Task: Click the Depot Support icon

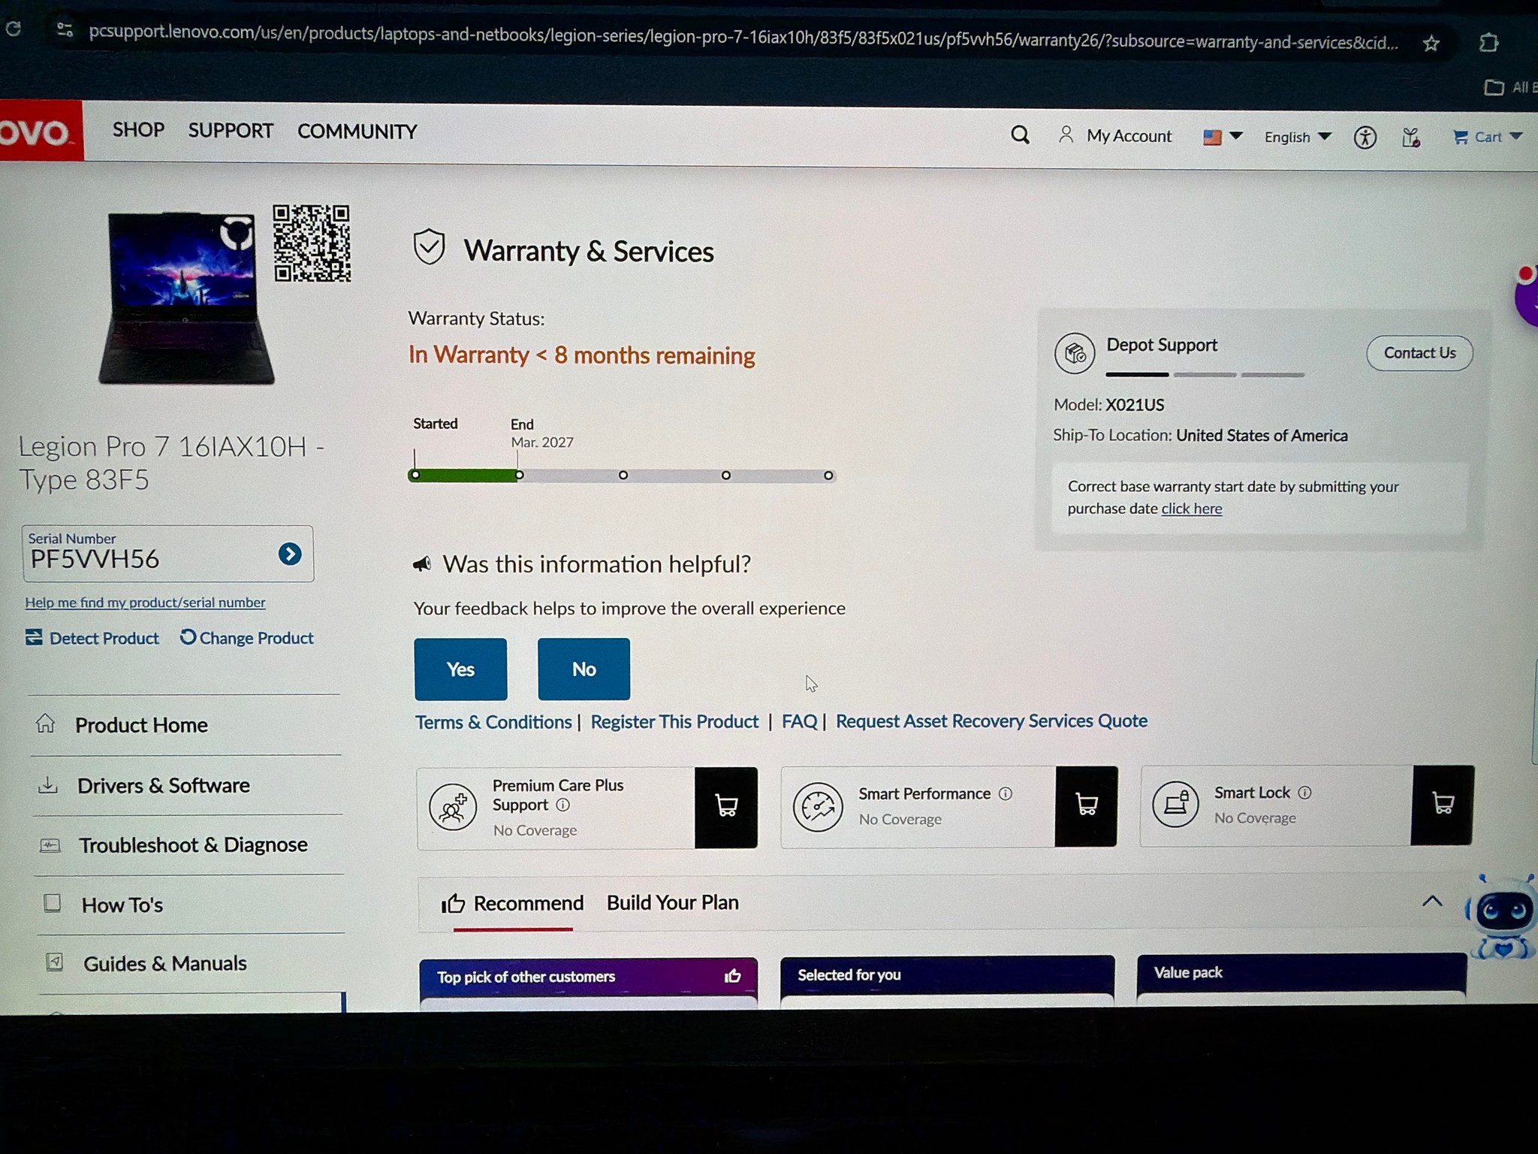Action: (x=1075, y=352)
